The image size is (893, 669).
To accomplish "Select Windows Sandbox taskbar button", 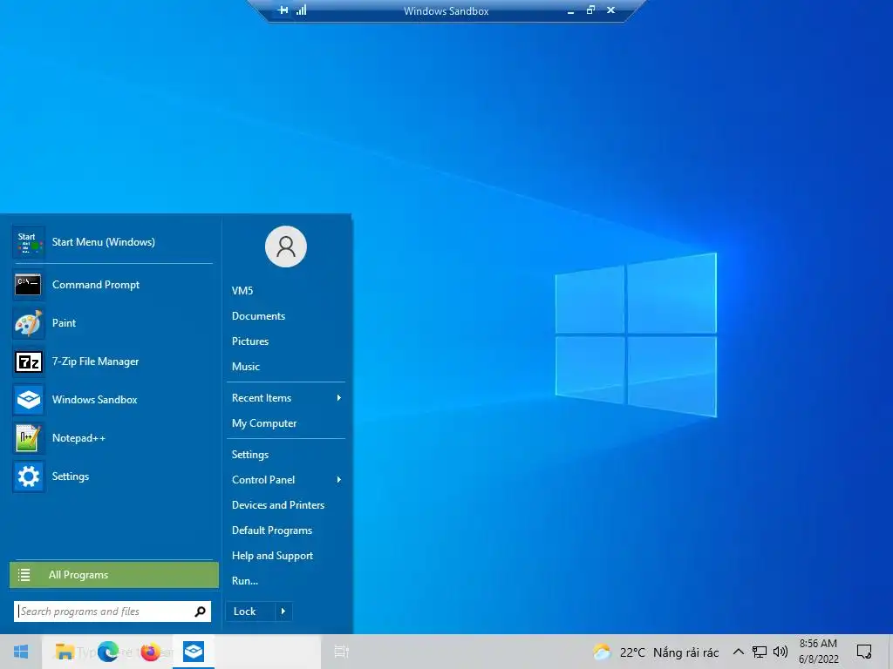I will tap(194, 652).
